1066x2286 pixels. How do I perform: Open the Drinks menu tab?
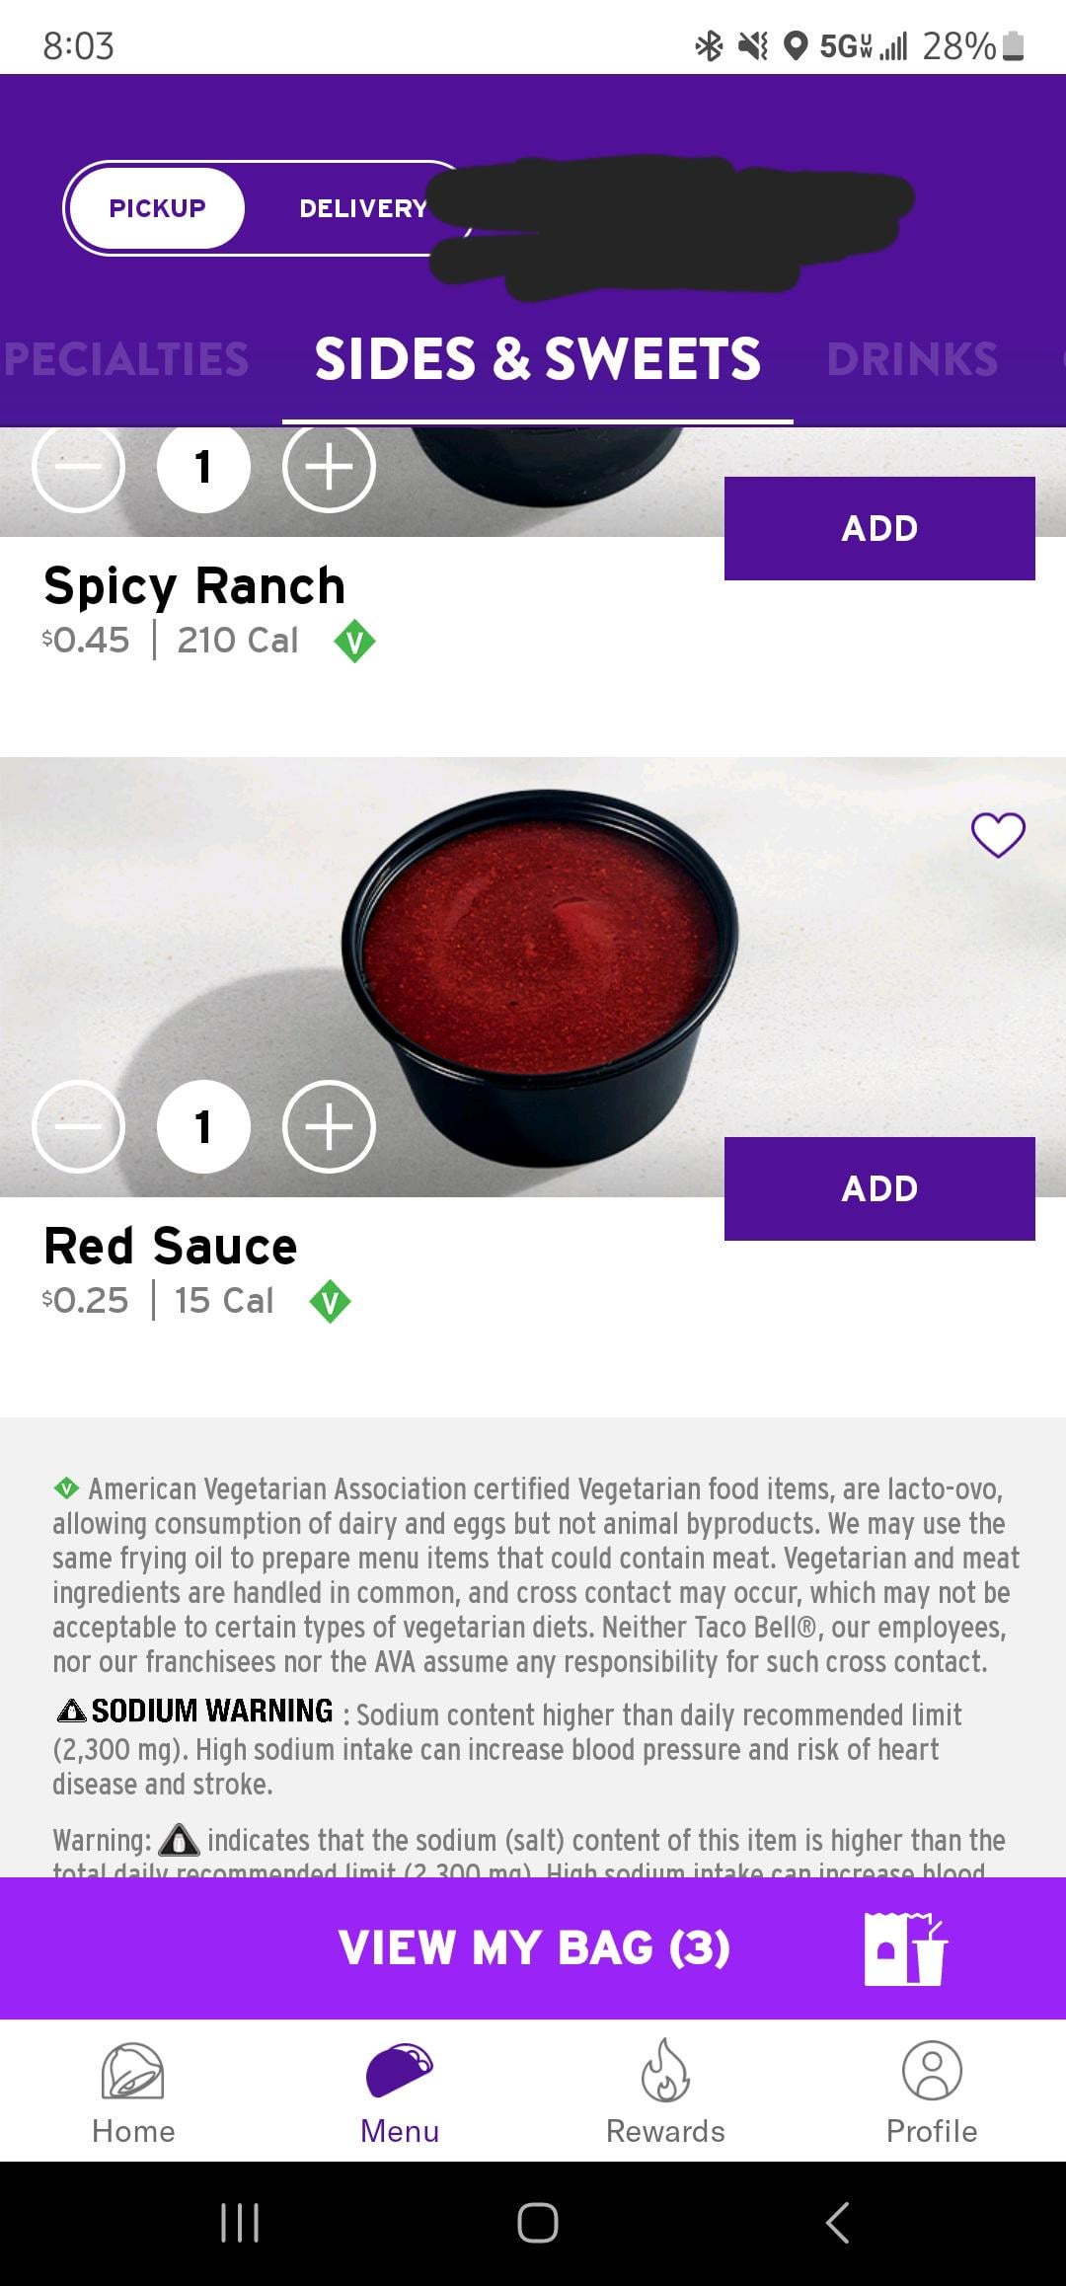[912, 359]
